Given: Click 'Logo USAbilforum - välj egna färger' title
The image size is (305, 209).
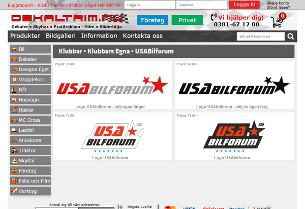Looking at the screenshot, I should 110,107.
